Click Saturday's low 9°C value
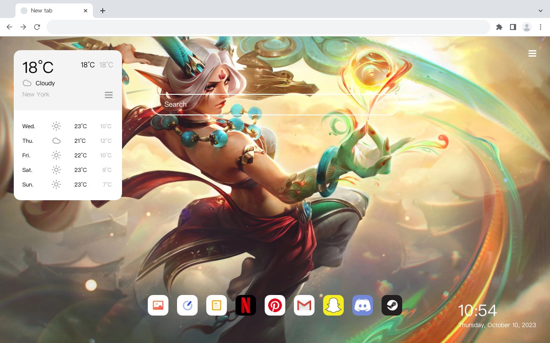This screenshot has height=343, width=550. pyautogui.click(x=107, y=170)
